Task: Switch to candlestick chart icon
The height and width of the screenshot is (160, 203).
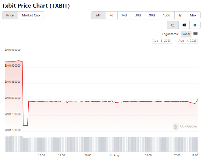Action: (184, 25)
